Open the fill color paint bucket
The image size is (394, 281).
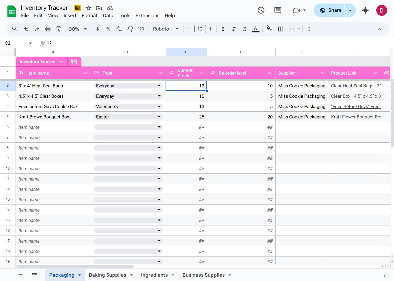(x=269, y=29)
